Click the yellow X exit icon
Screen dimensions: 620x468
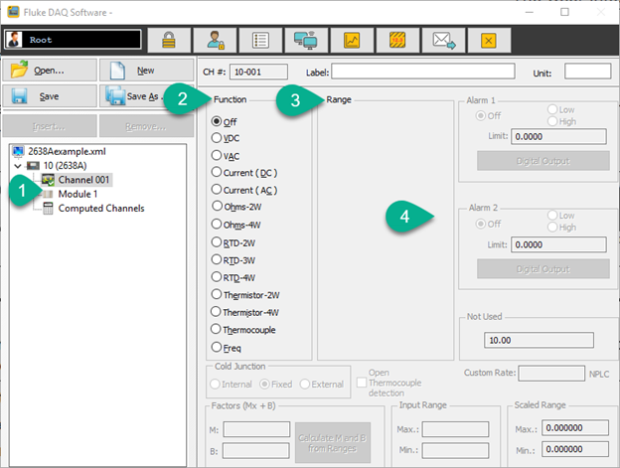[489, 40]
